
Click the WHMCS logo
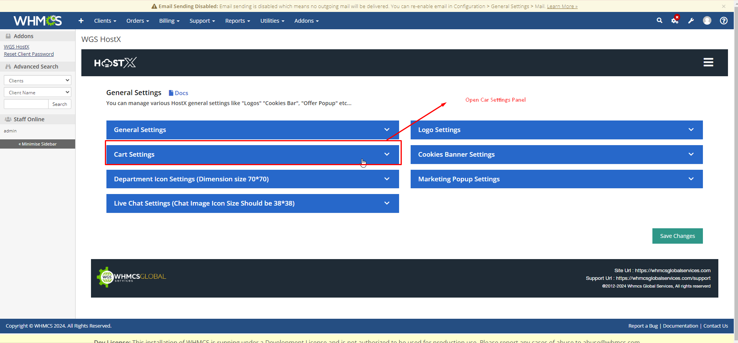(x=37, y=21)
